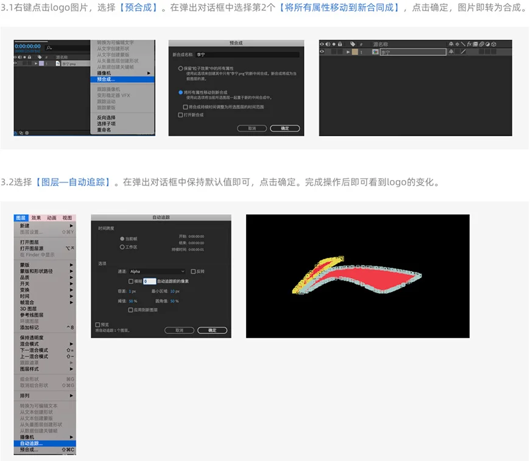This screenshot has height=461, width=530.
Task: Click the 李宁 composition layer icon in right timeline
Action: (x=375, y=52)
